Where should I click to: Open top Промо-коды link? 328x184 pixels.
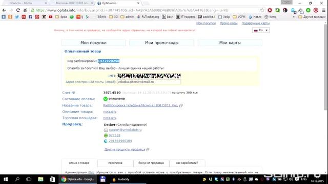[x=229, y=24]
